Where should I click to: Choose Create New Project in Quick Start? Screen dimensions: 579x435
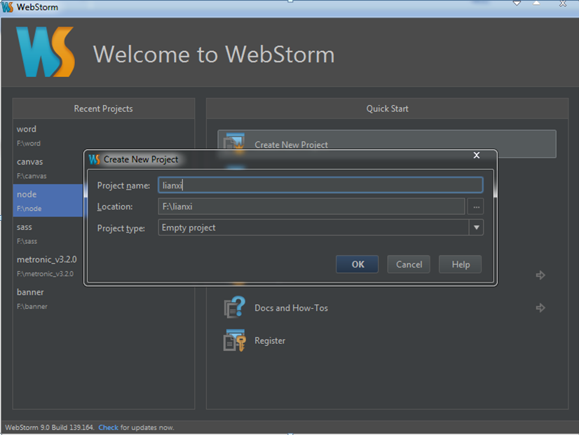[x=387, y=144]
